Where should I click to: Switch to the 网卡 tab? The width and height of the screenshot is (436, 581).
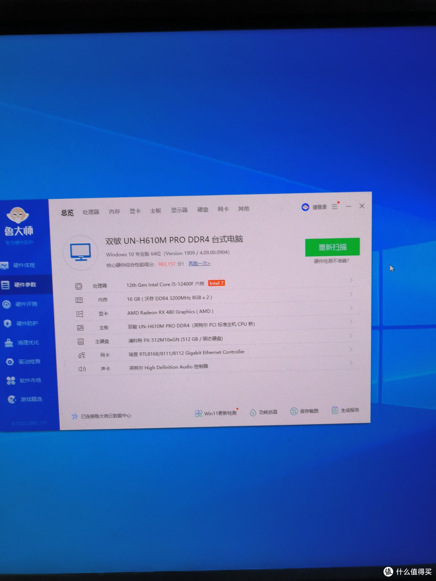[223, 209]
